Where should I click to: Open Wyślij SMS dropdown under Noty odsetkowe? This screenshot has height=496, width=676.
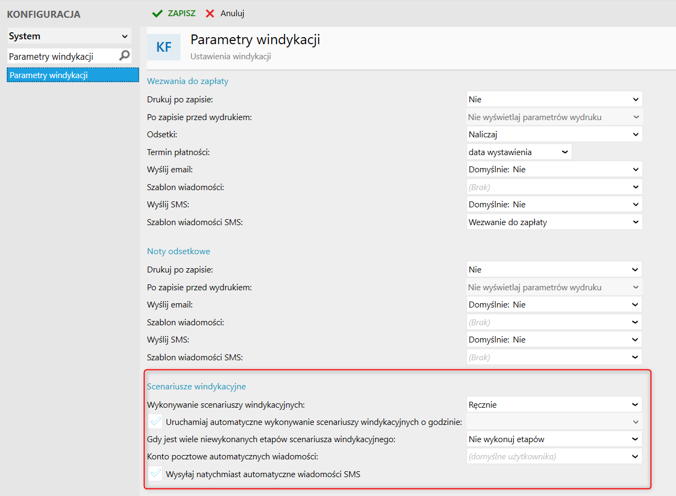[554, 340]
